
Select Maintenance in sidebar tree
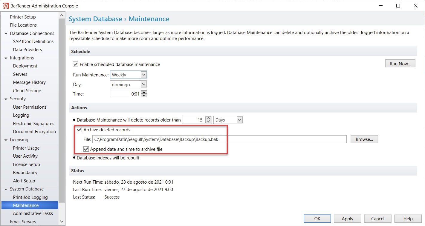coord(30,205)
